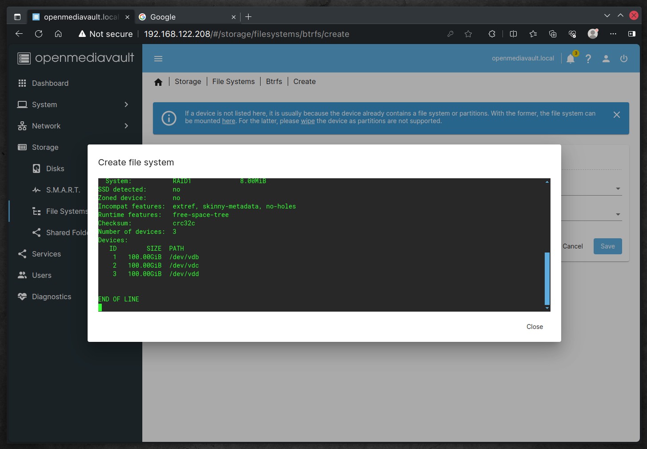Toggle the hamburger navigation menu
This screenshot has height=449, width=647.
point(158,59)
